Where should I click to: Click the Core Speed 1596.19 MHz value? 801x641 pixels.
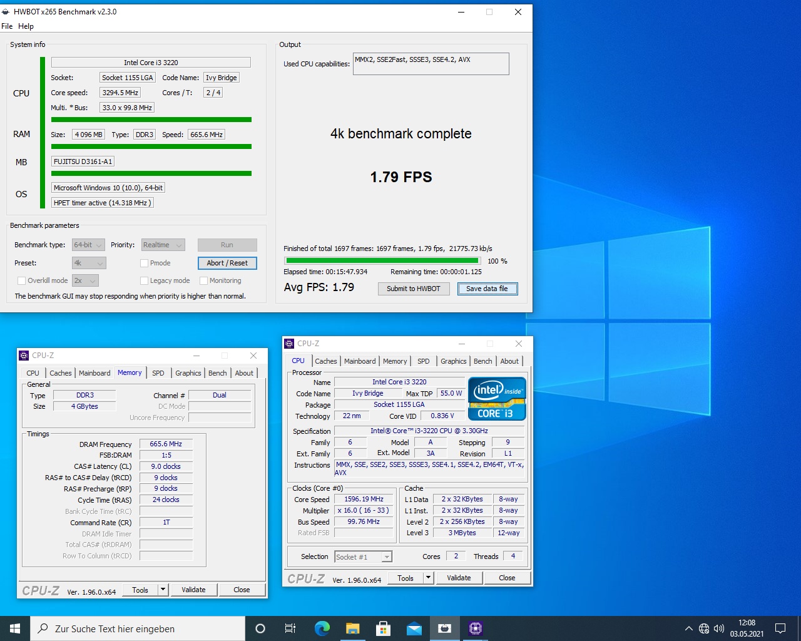364,499
